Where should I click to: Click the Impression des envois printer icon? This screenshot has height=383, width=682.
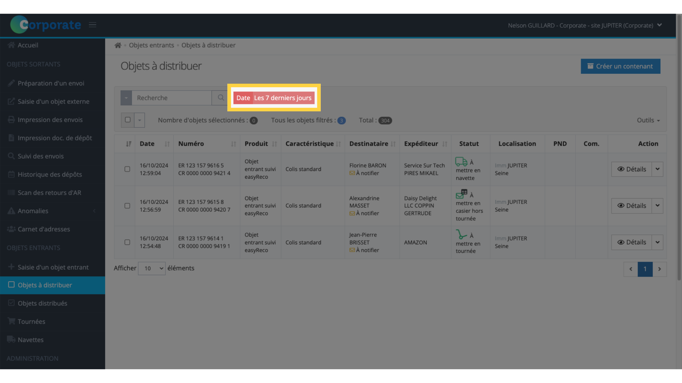[x=11, y=120]
